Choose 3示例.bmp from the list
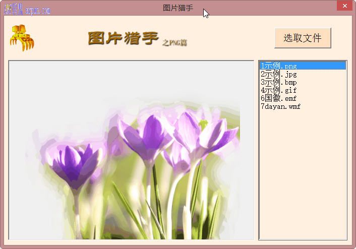Image resolution: width=356 pixels, height=249 pixels. pos(303,82)
